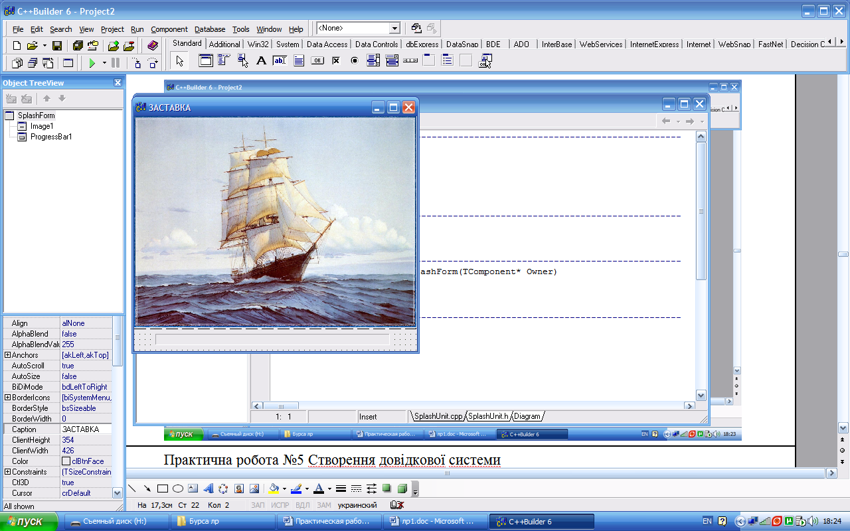
Task: Create a New Form icon
Action: pyautogui.click(x=68, y=63)
